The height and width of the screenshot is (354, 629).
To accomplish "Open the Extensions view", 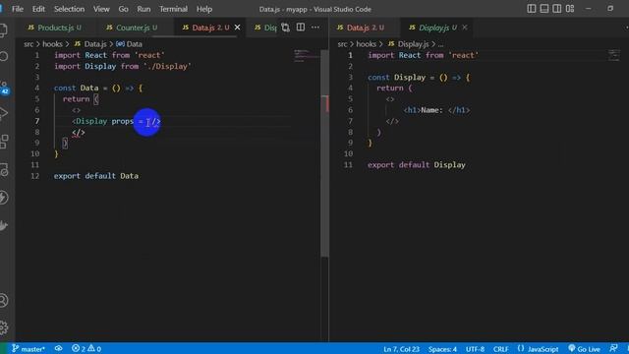I will [3, 142].
